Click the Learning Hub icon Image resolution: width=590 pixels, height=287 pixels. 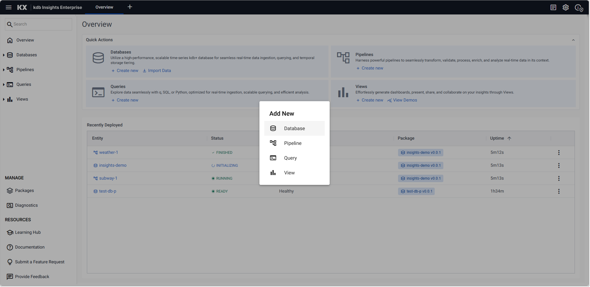(x=9, y=232)
